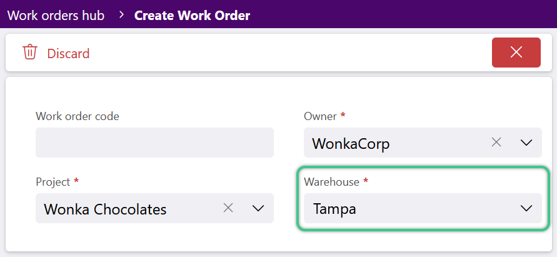Expand the Owner dropdown chevron
The height and width of the screenshot is (257, 557).
[x=526, y=143]
